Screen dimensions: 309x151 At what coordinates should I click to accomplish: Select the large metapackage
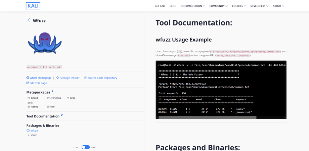pyautogui.click(x=73, y=98)
